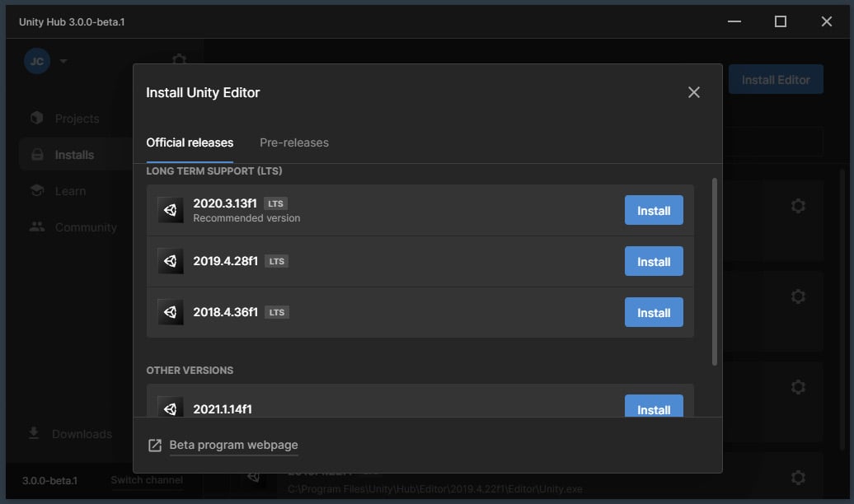Click the 2019.4.28f1 version label
Viewport: 854px width, 504px height.
pos(226,261)
